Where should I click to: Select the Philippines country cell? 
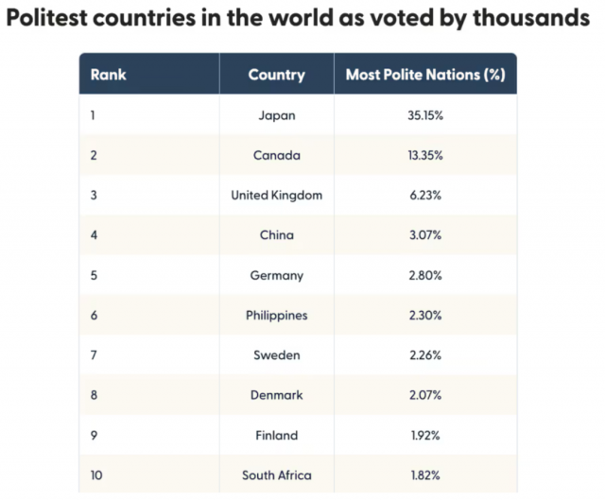(276, 315)
